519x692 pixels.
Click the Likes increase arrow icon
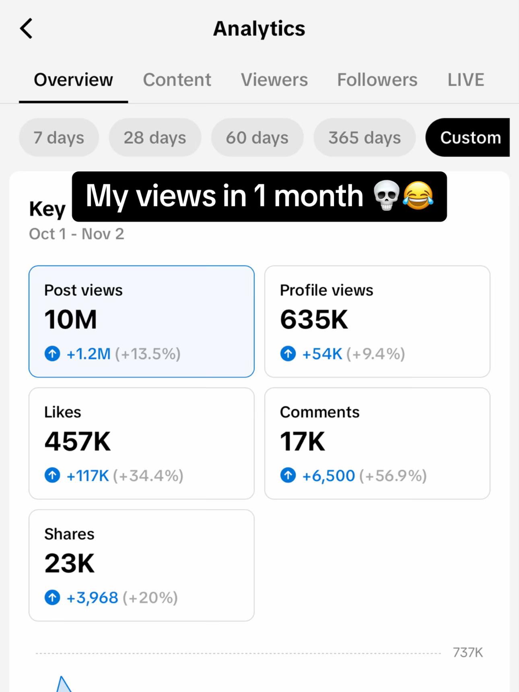click(52, 476)
